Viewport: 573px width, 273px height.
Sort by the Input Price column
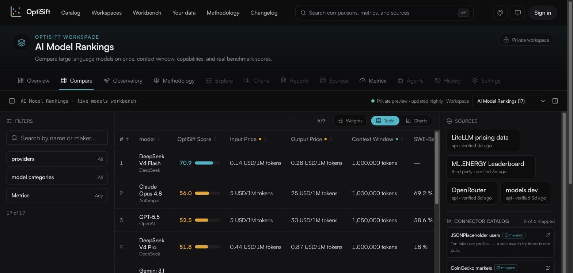click(248, 139)
